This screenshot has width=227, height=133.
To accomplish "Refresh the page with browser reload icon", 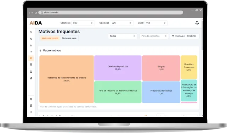I will coord(36,13).
